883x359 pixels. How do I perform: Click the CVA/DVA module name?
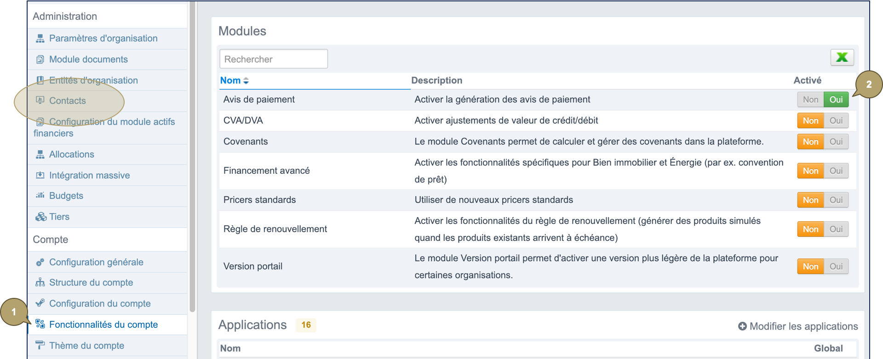(243, 120)
